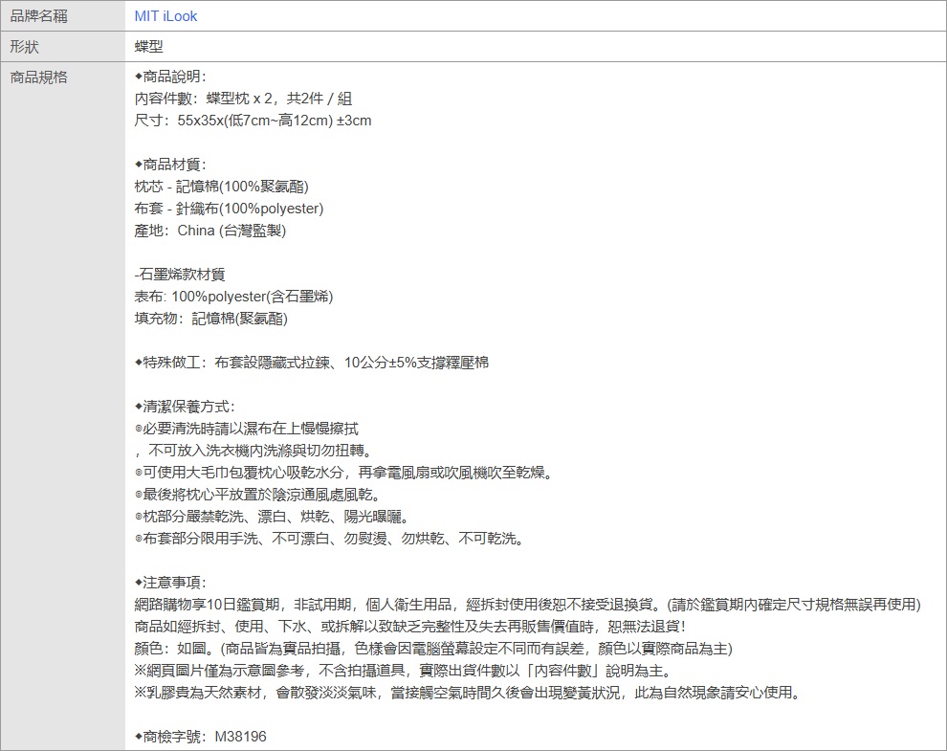Click the 顏色：如圖 line
This screenshot has height=751, width=947.
coord(433,649)
